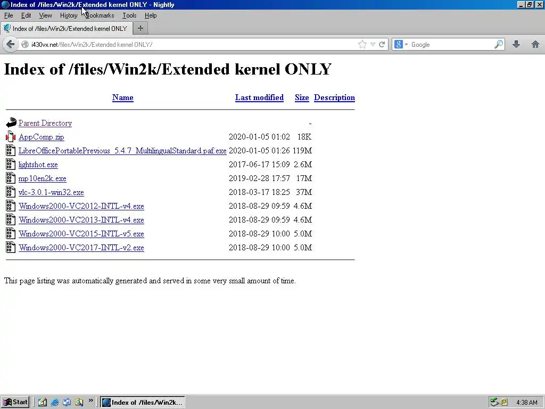Viewport: 545px width, 409px height.
Task: Click the binary icon beside Windows2000-VC2017
Action: coord(11,247)
